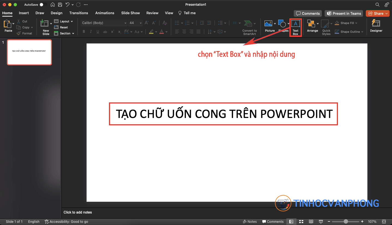This screenshot has height=225, width=392.
Task: Toggle the AutoSave switch
Action: (43, 5)
